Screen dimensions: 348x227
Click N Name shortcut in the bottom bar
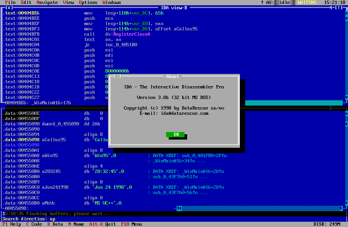76,224
